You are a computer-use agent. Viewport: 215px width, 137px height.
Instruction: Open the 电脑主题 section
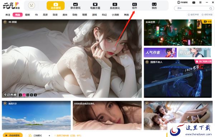click(x=95, y=6)
